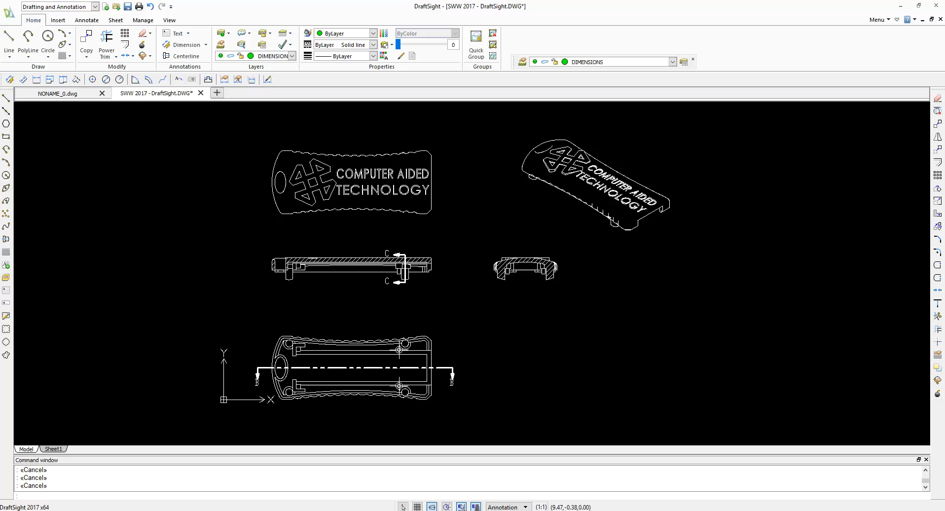
Task: Select the Diameter dimension tool in the dimension toolbar
Action: [106, 79]
